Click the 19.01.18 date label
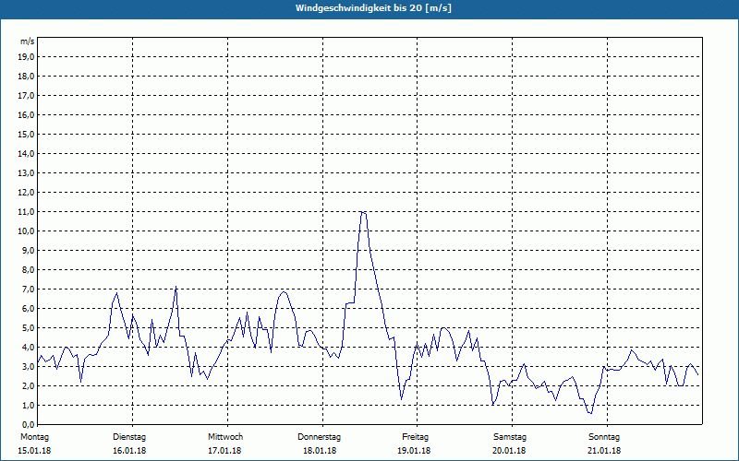 point(414,451)
